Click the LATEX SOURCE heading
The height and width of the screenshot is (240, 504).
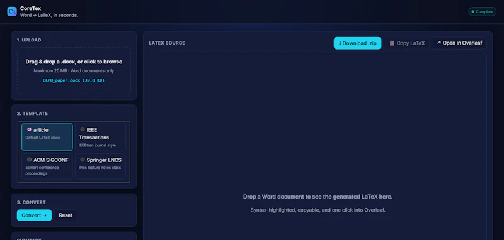(x=167, y=43)
